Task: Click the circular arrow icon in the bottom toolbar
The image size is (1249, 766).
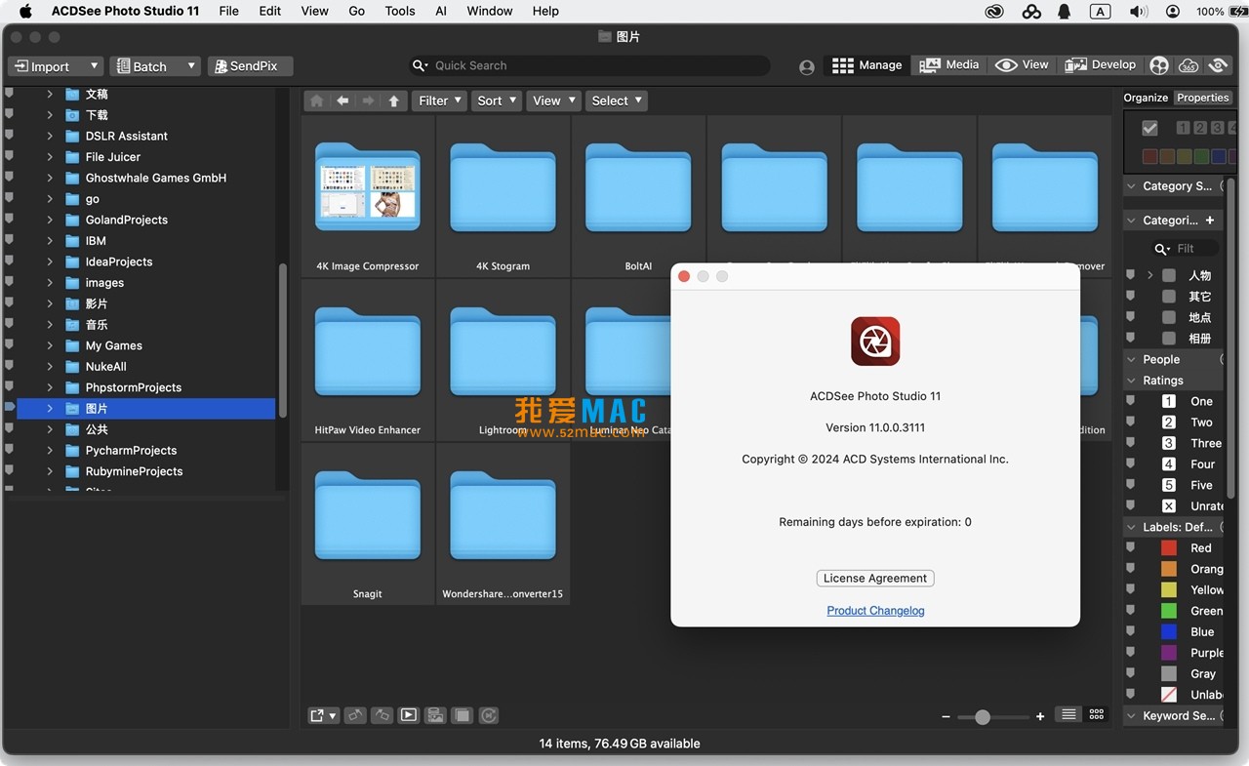Action: click(x=489, y=715)
